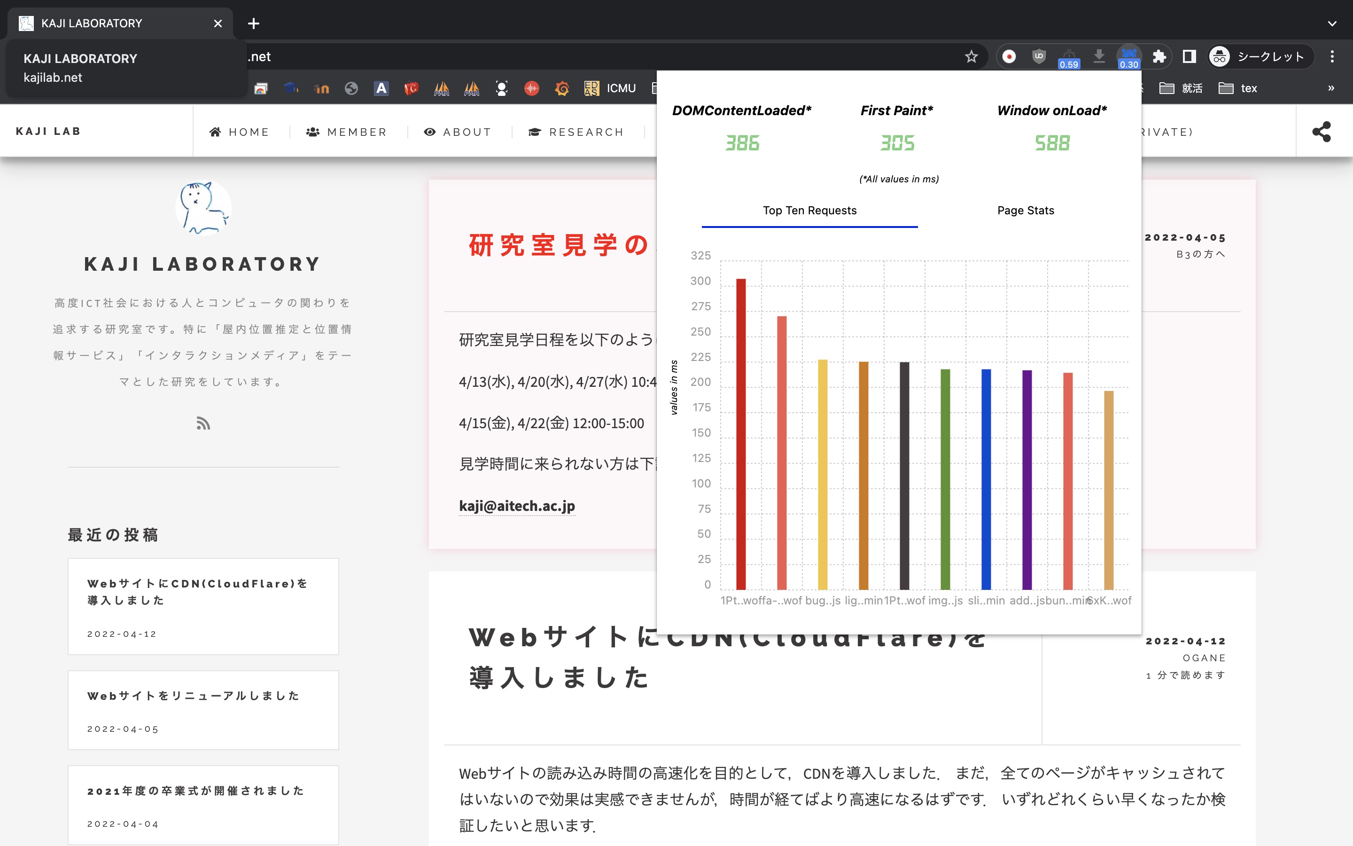This screenshot has width=1353, height=846.
Task: Expand the hidden bookmarks overflow chevron
Action: [x=1330, y=88]
